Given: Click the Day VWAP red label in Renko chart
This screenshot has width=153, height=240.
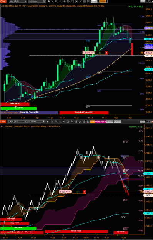Looking at the screenshot, I should pos(11,219).
